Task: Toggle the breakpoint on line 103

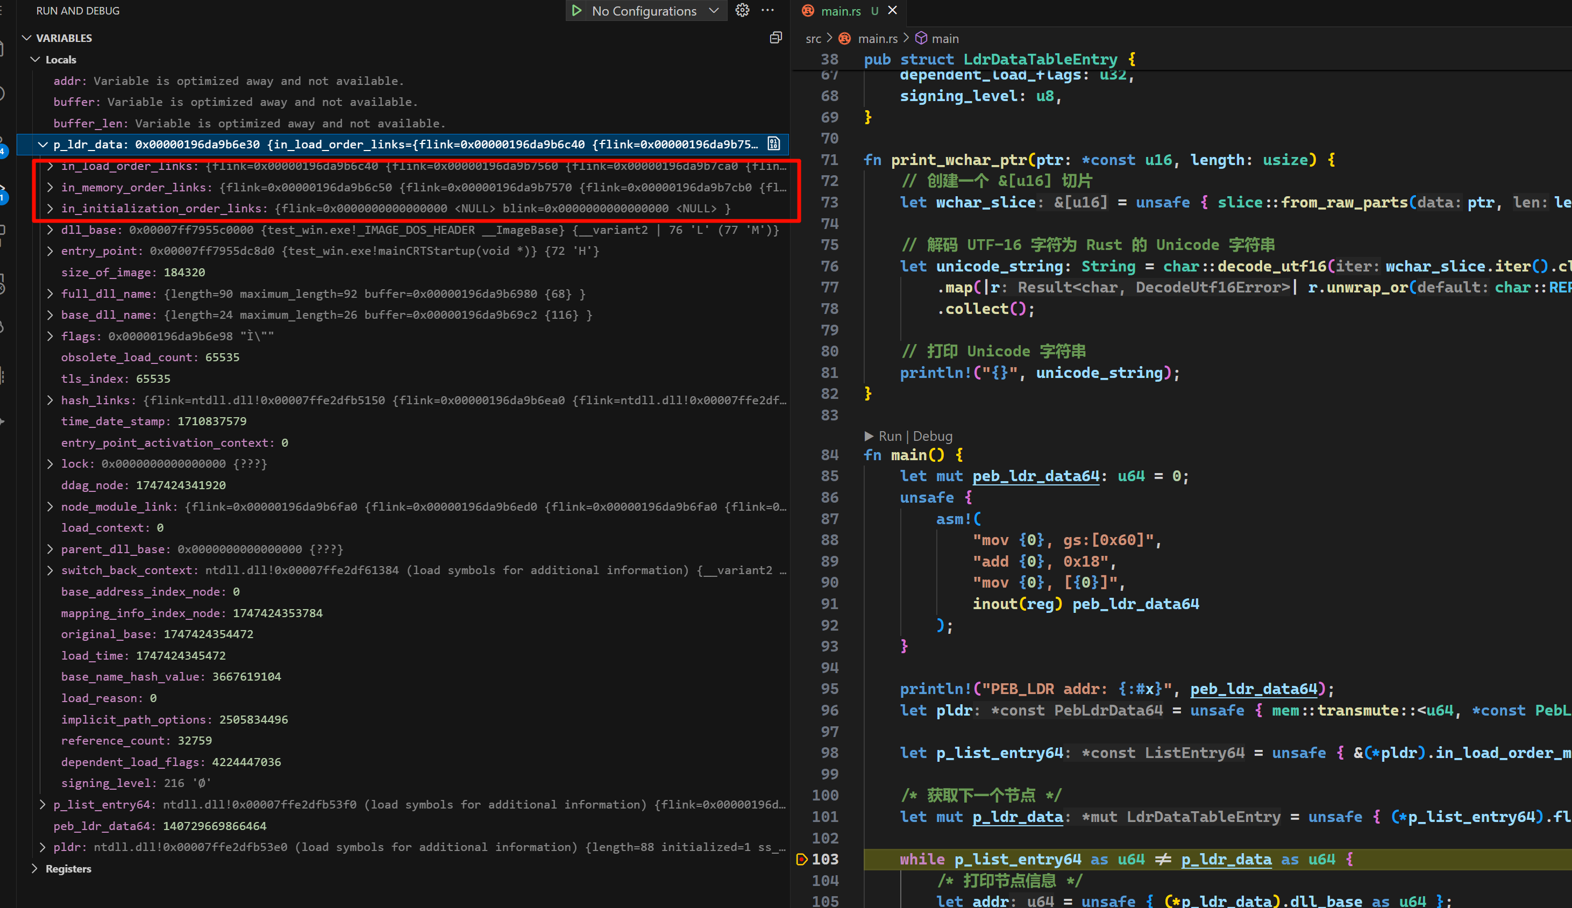Action: (x=802, y=860)
